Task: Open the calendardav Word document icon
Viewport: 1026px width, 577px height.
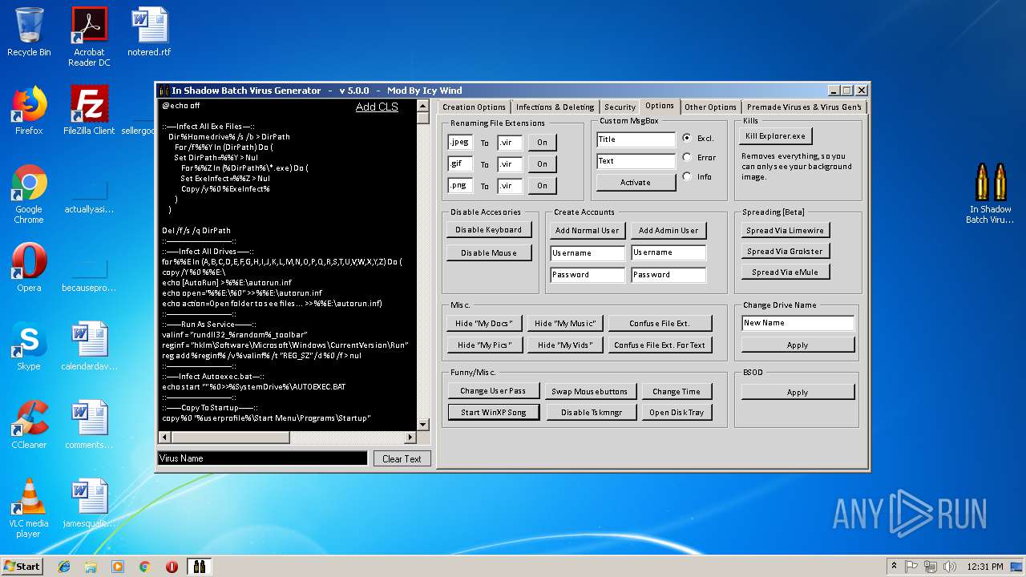Action: click(x=89, y=346)
